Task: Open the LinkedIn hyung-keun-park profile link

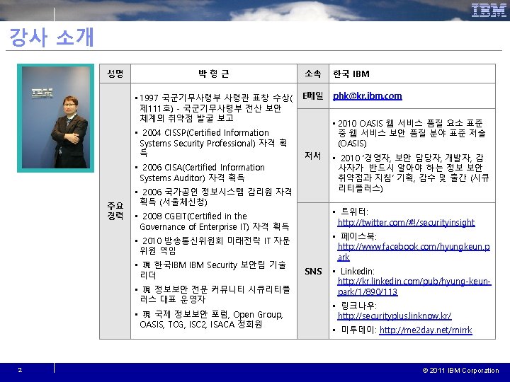Action: point(414,286)
